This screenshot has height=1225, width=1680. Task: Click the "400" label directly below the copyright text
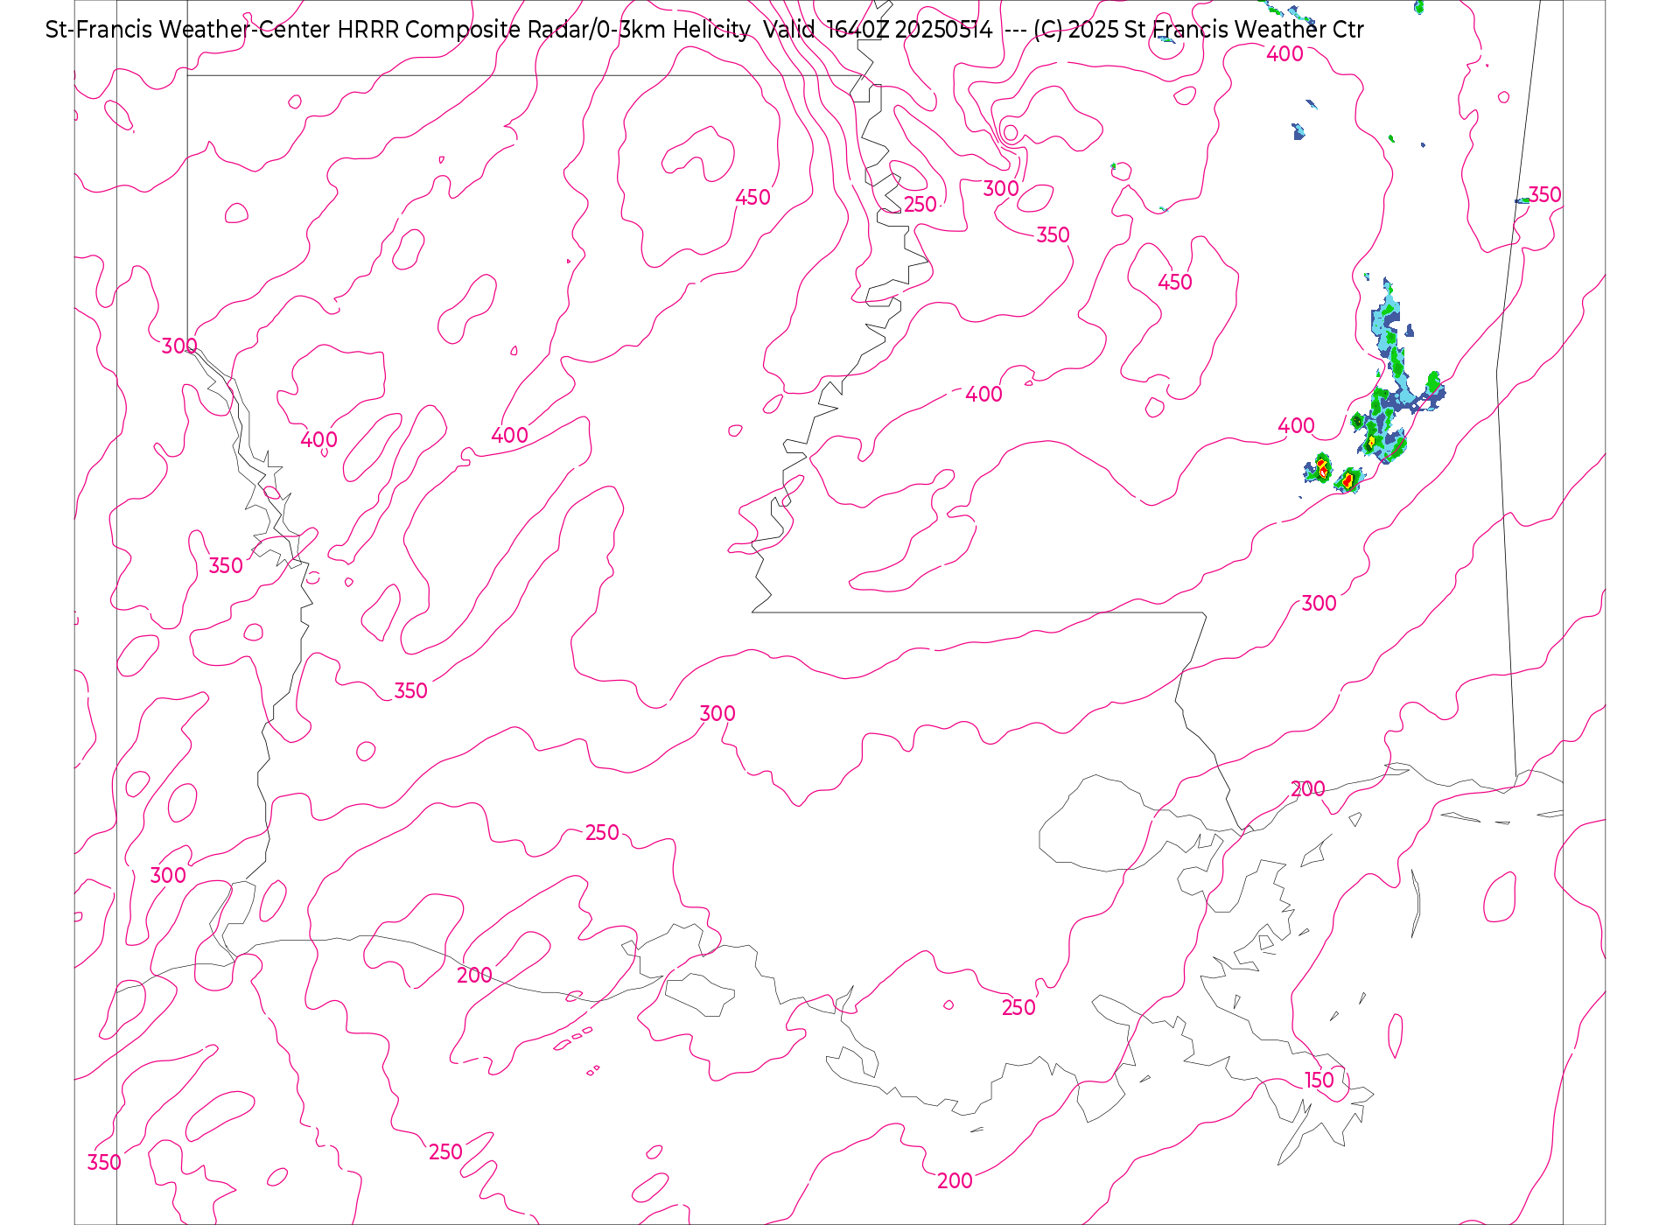click(1284, 54)
